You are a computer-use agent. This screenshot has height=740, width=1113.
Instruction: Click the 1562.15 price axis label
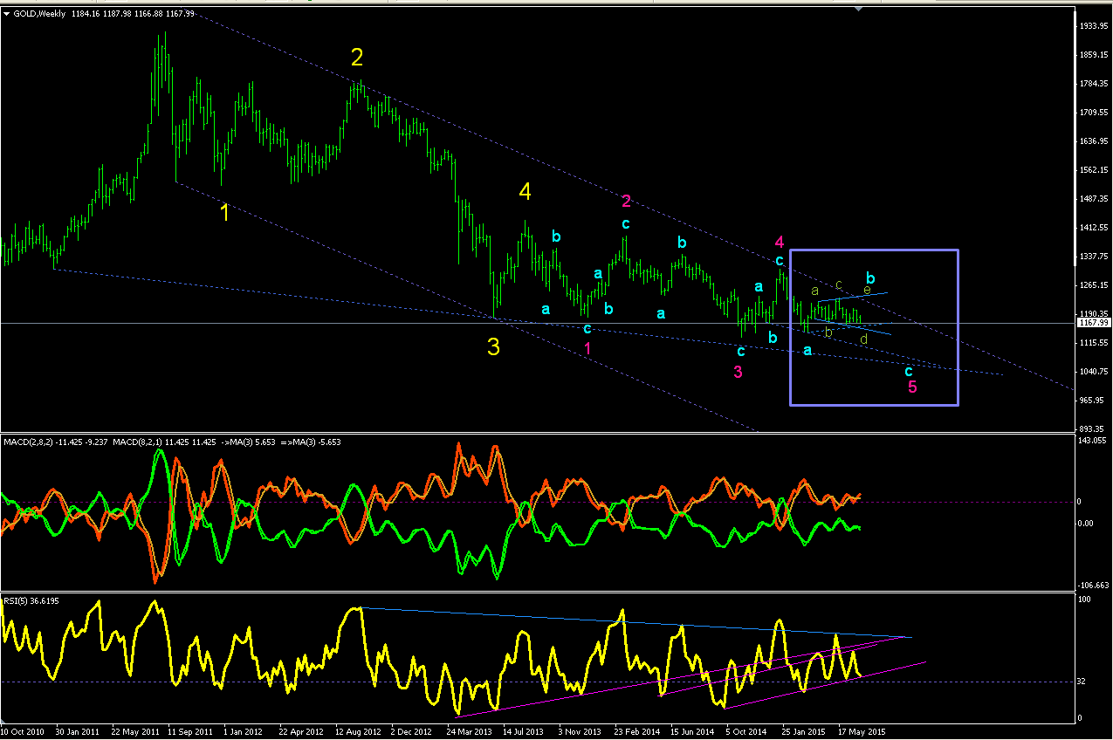pos(1095,170)
